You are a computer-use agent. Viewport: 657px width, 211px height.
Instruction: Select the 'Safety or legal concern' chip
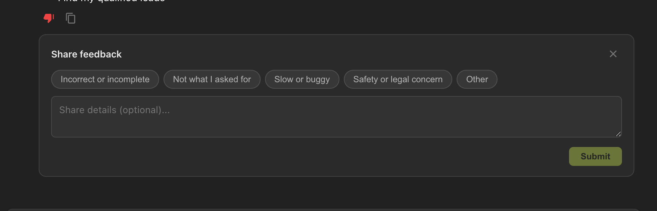(397, 79)
